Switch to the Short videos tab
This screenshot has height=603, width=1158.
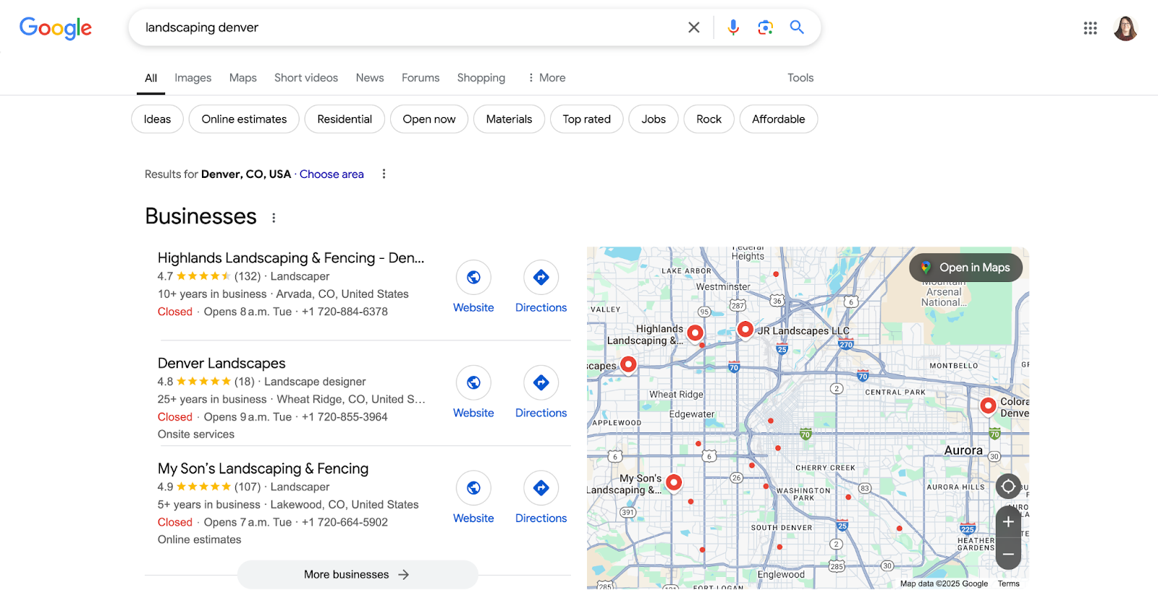(306, 77)
